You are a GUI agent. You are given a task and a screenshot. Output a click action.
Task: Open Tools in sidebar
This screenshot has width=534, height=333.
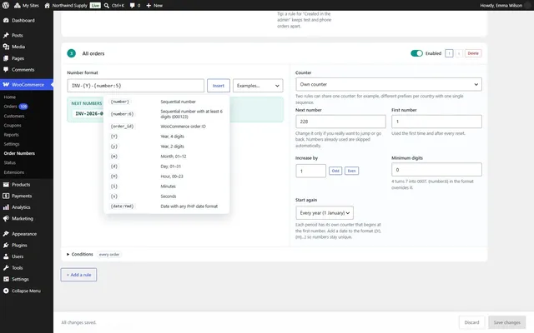tap(27, 268)
